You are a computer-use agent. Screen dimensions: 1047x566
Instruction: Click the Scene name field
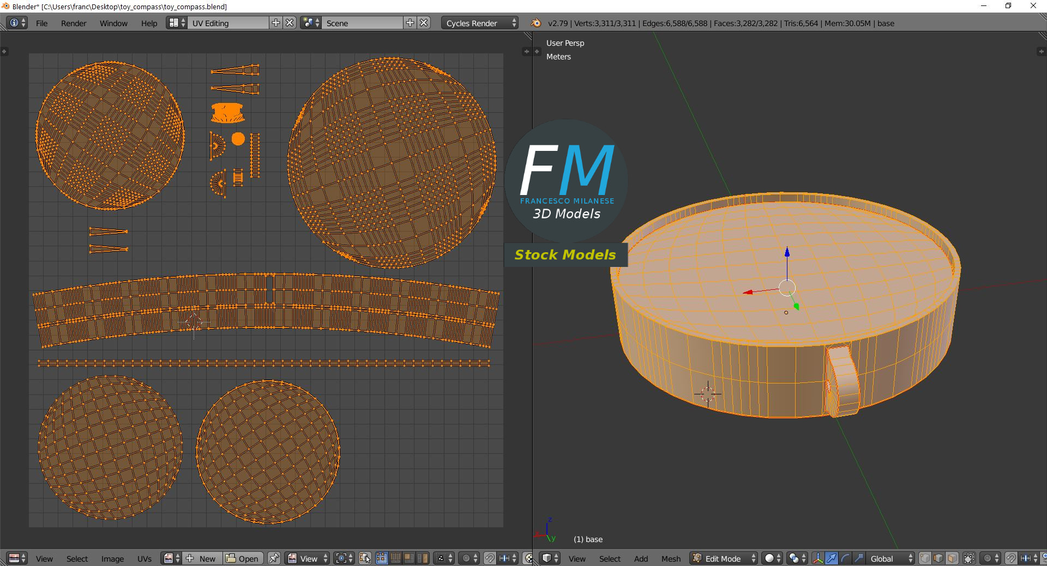pos(363,23)
